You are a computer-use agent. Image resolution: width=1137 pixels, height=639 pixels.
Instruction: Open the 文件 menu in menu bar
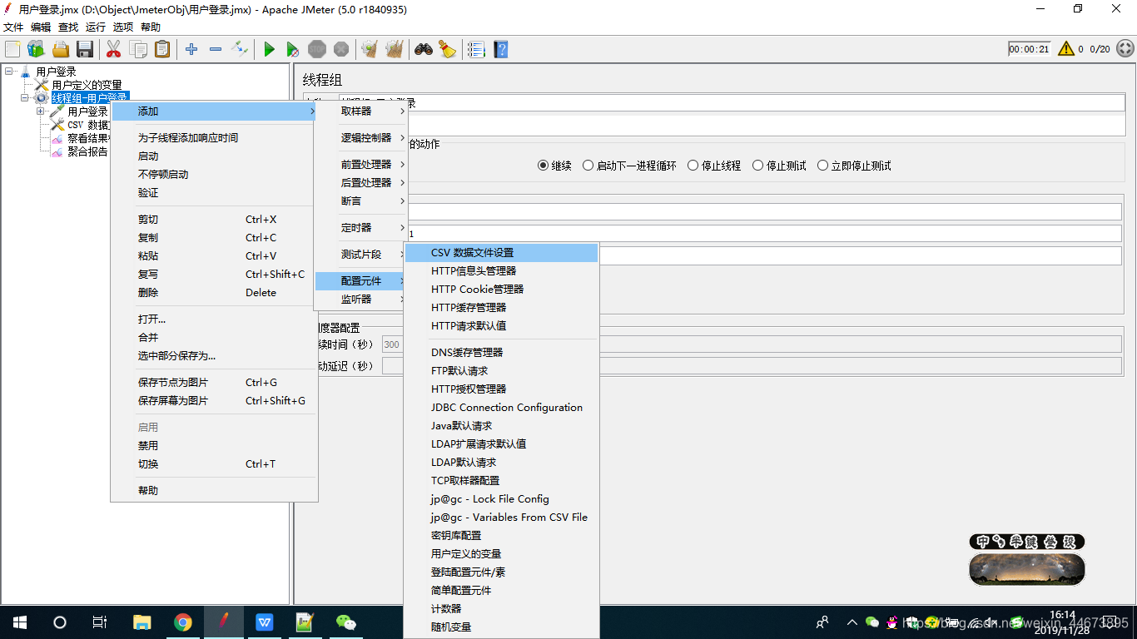coord(13,27)
